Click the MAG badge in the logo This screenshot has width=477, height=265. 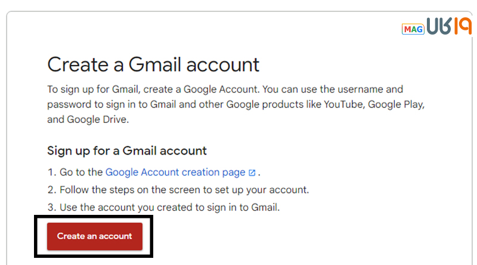413,29
